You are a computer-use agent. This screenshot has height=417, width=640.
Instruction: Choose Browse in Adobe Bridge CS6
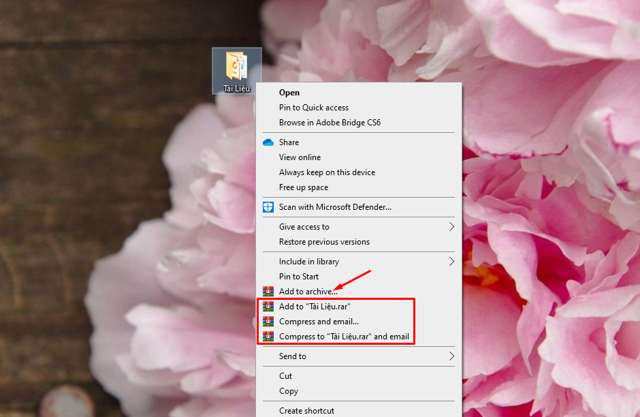click(x=330, y=123)
